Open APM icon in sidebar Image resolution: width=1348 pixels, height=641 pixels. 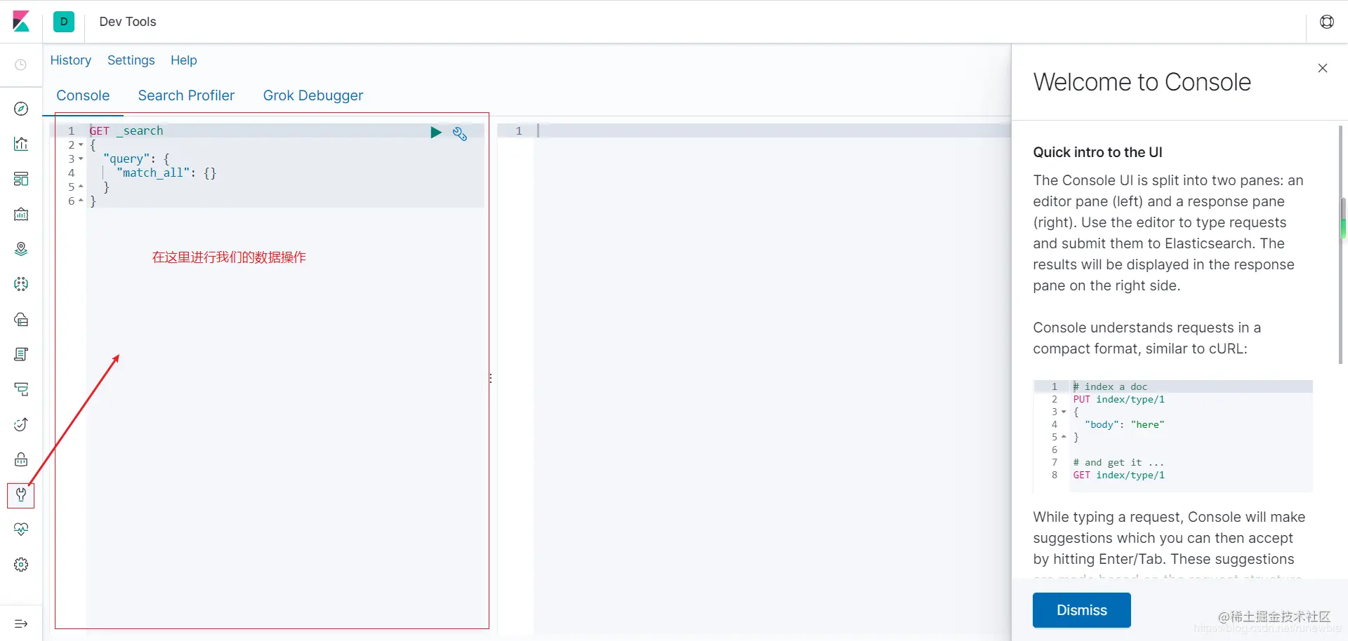point(21,389)
